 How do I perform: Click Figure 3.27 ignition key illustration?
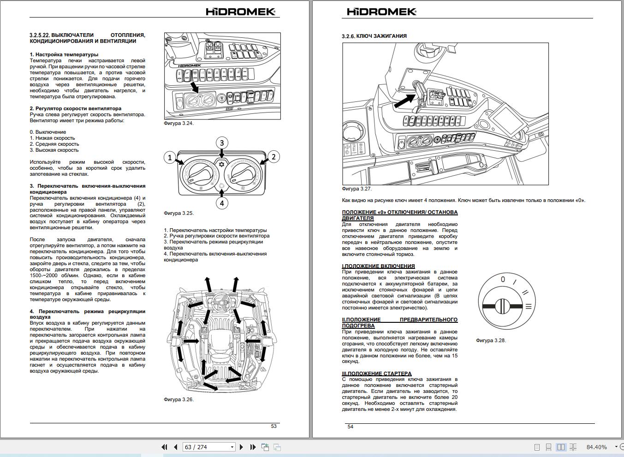click(446, 114)
